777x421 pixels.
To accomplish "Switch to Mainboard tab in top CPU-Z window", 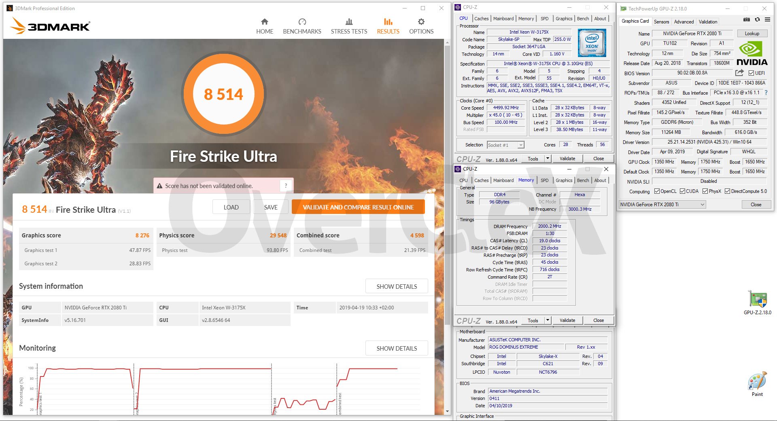I will (503, 19).
